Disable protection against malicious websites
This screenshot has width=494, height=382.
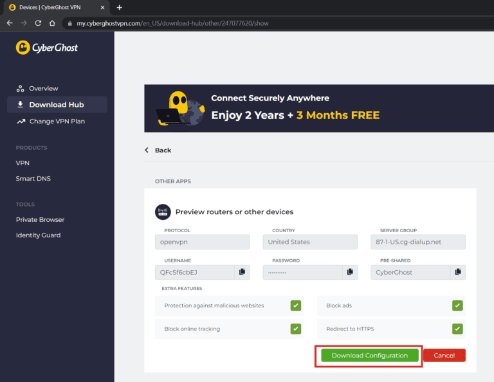(x=296, y=305)
